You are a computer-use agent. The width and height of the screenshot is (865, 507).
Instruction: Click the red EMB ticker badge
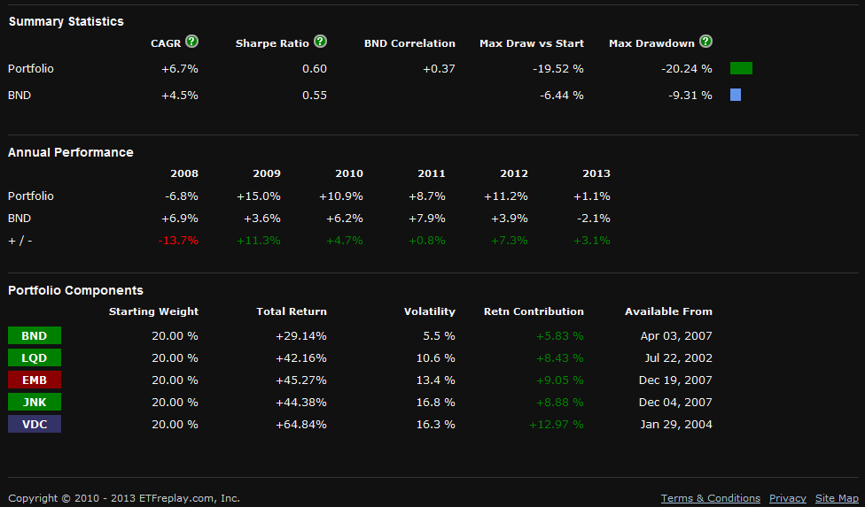click(x=35, y=380)
